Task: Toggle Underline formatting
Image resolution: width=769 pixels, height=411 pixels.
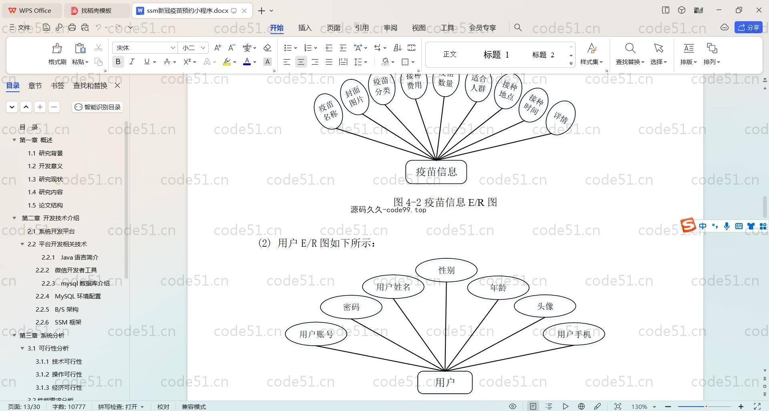Action: [x=147, y=62]
